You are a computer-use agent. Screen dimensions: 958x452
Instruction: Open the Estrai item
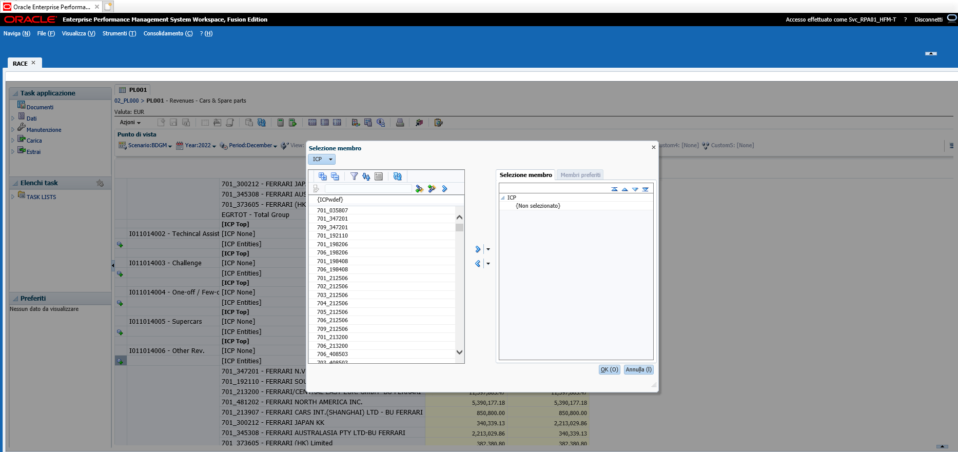click(x=33, y=152)
